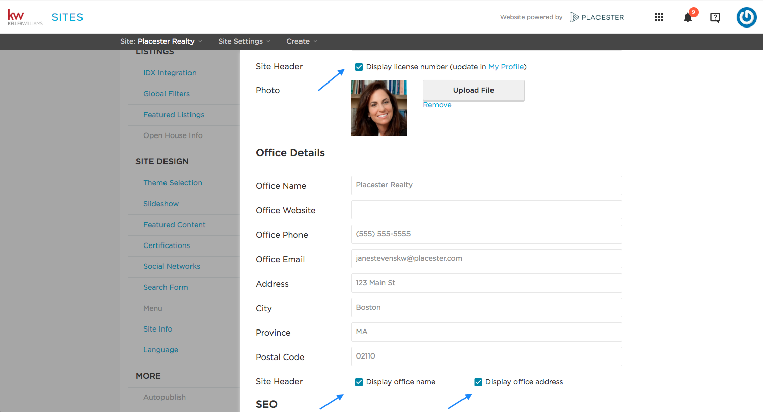
Task: Open the blue power profile icon
Action: click(x=746, y=17)
